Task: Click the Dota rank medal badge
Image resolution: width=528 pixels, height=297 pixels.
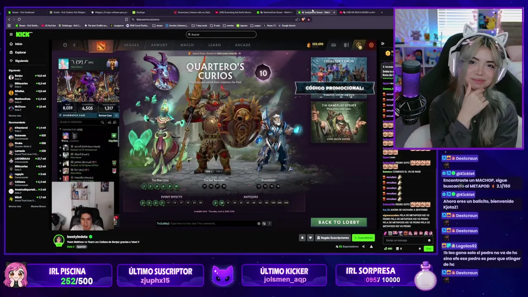Action: (112, 64)
